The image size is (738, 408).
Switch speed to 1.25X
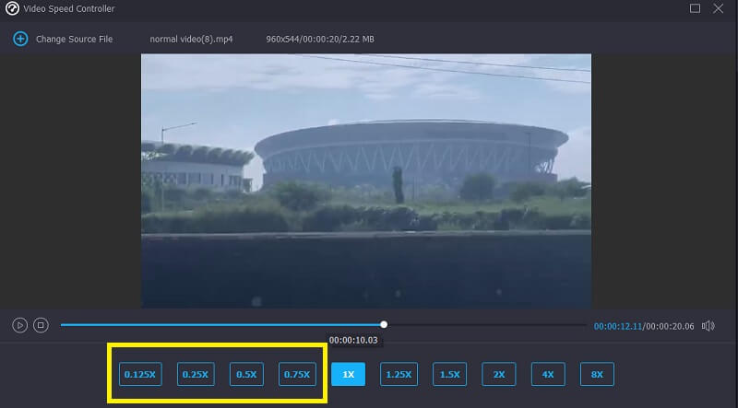(399, 374)
